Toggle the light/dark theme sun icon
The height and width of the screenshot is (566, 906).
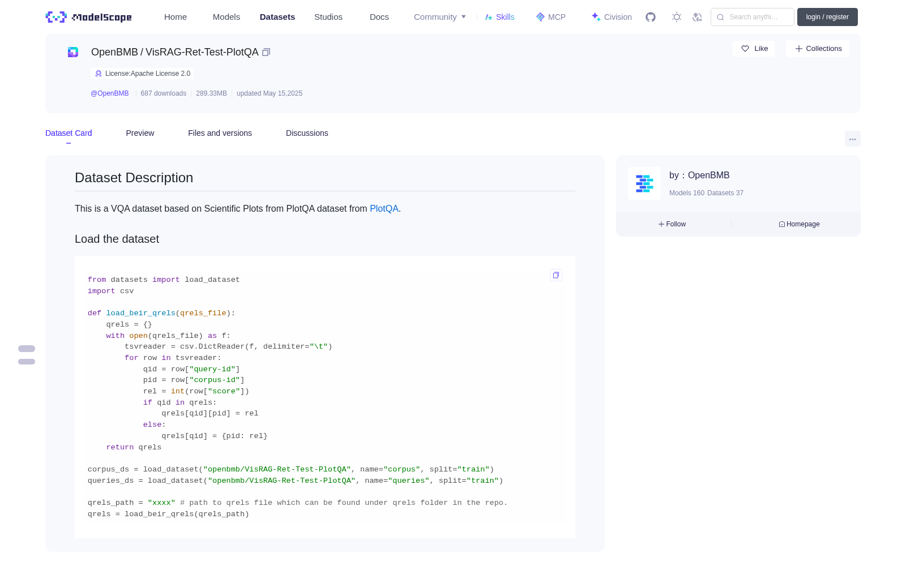[677, 17]
